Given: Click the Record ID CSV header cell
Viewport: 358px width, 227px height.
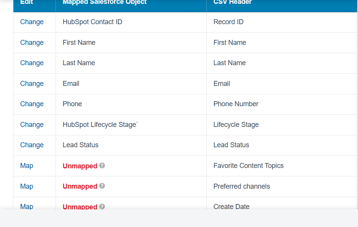Looking at the screenshot, I should tap(228, 22).
